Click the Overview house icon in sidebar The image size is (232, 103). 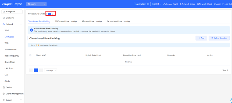pos(4,18)
